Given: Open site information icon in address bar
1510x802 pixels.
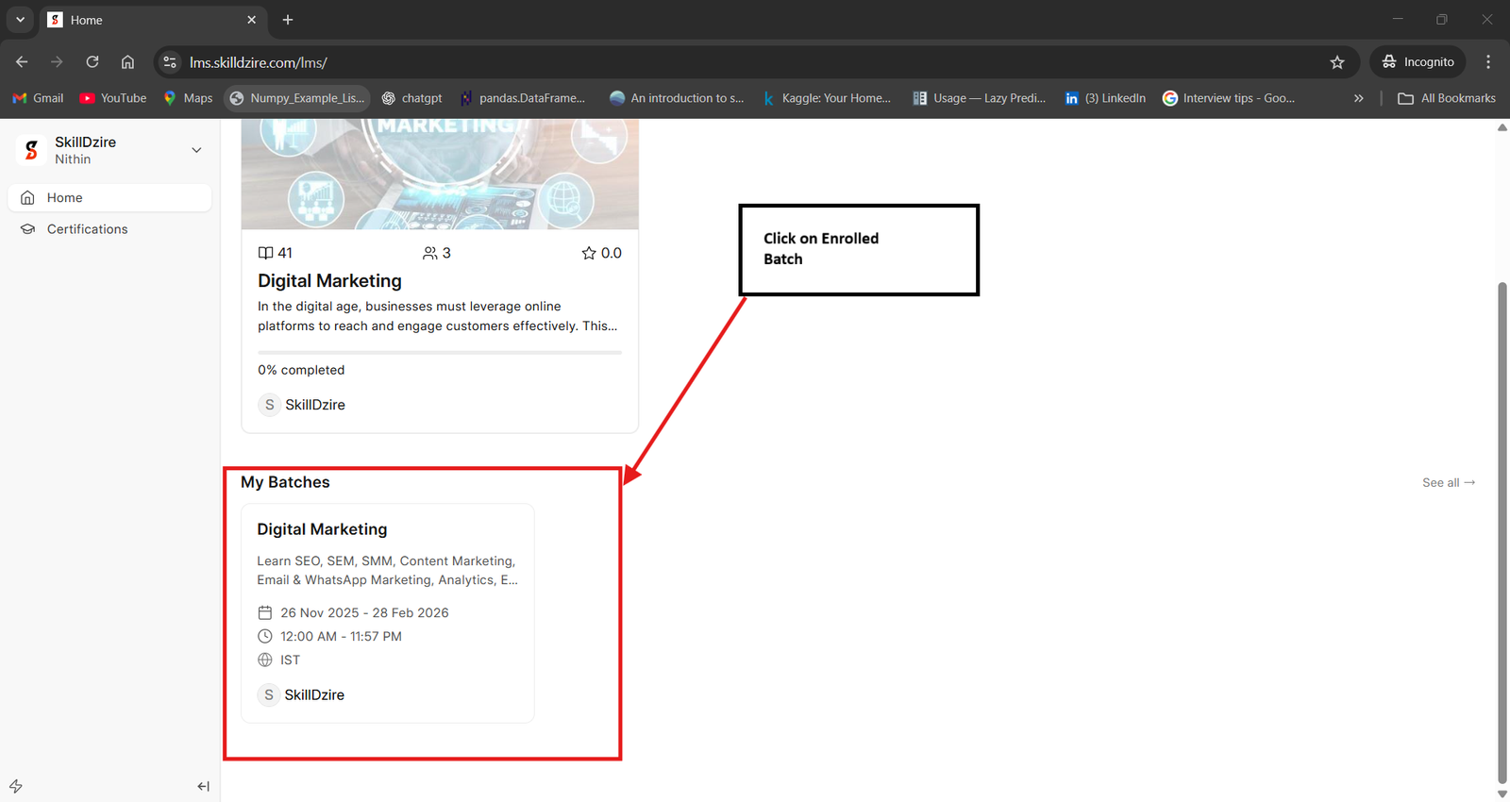Looking at the screenshot, I should [170, 62].
